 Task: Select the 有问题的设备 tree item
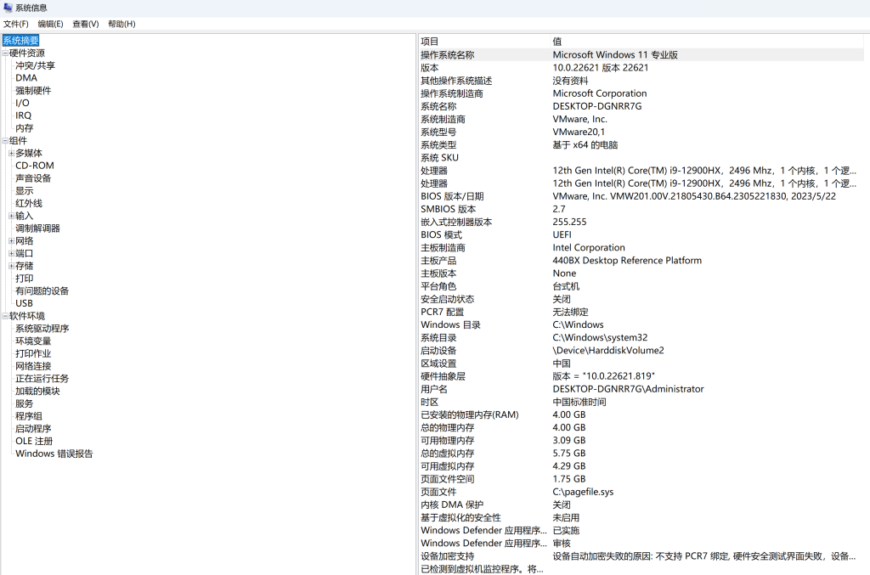tap(42, 291)
